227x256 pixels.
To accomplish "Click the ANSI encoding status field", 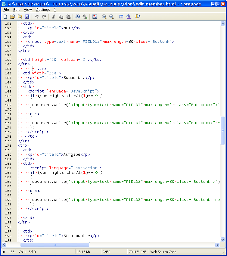I will click(106, 252).
